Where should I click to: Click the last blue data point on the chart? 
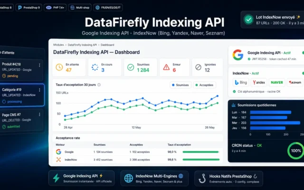coord(218,96)
